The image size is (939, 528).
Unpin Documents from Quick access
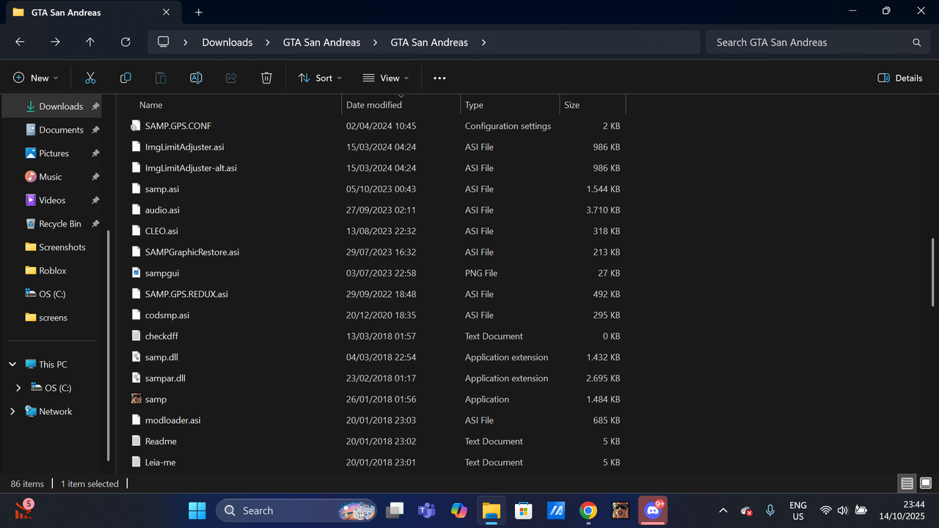coord(95,130)
